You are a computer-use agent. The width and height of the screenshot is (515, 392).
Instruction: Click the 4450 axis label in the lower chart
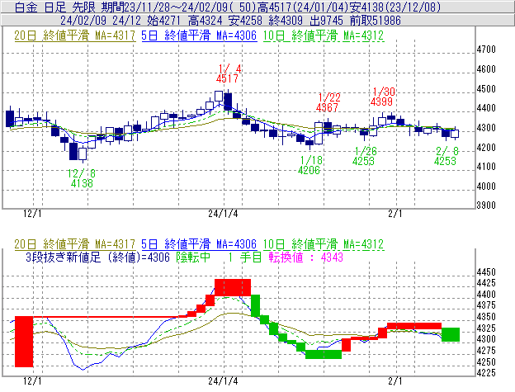pyautogui.click(x=486, y=272)
